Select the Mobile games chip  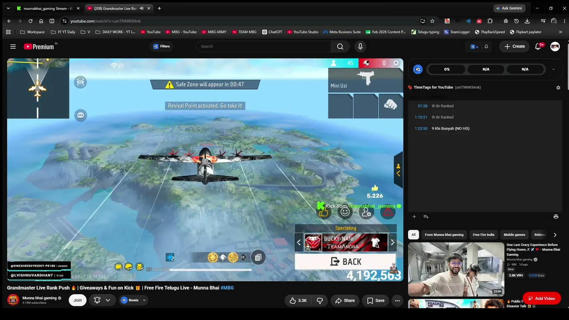(x=514, y=235)
